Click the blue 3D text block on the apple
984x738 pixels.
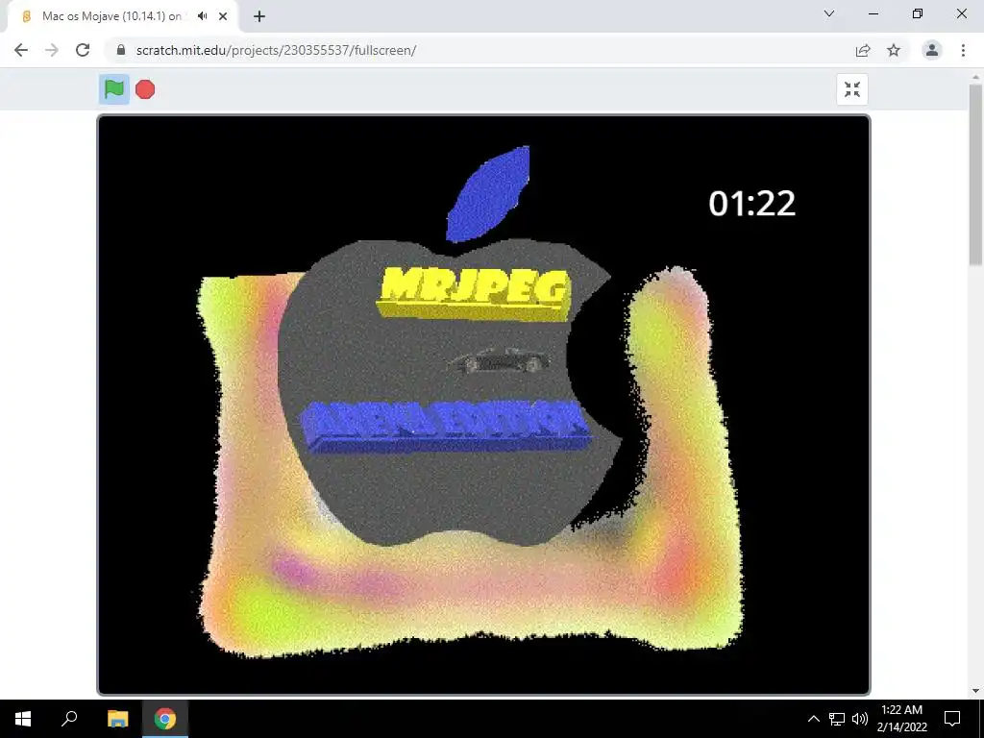(446, 427)
